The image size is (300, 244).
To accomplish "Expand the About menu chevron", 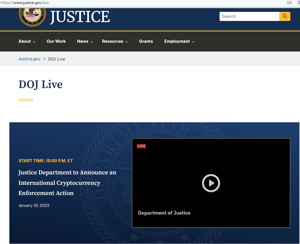I will coord(34,42).
